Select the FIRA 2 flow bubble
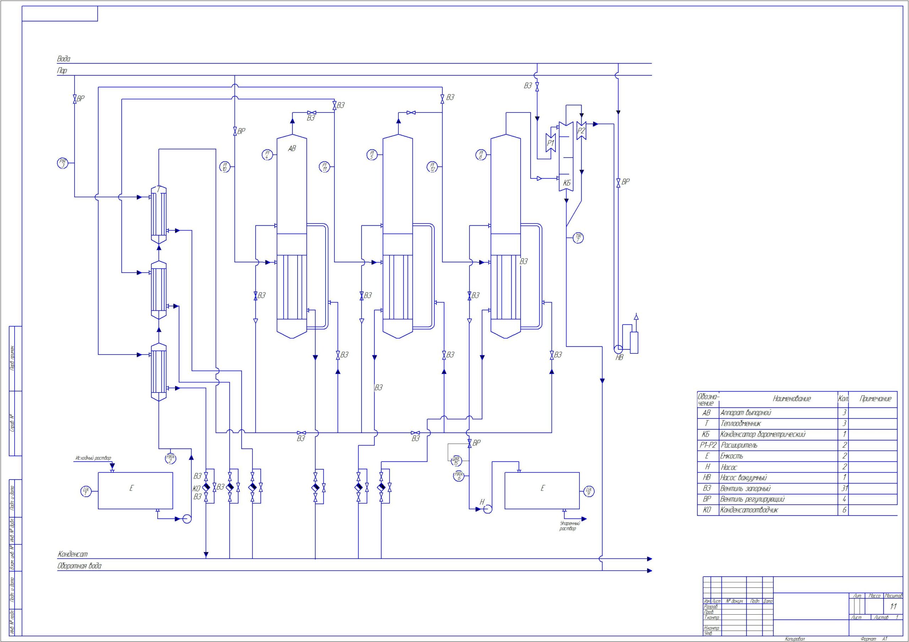 pyautogui.click(x=171, y=459)
